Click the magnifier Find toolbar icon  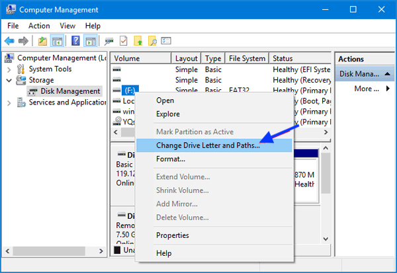(x=152, y=41)
